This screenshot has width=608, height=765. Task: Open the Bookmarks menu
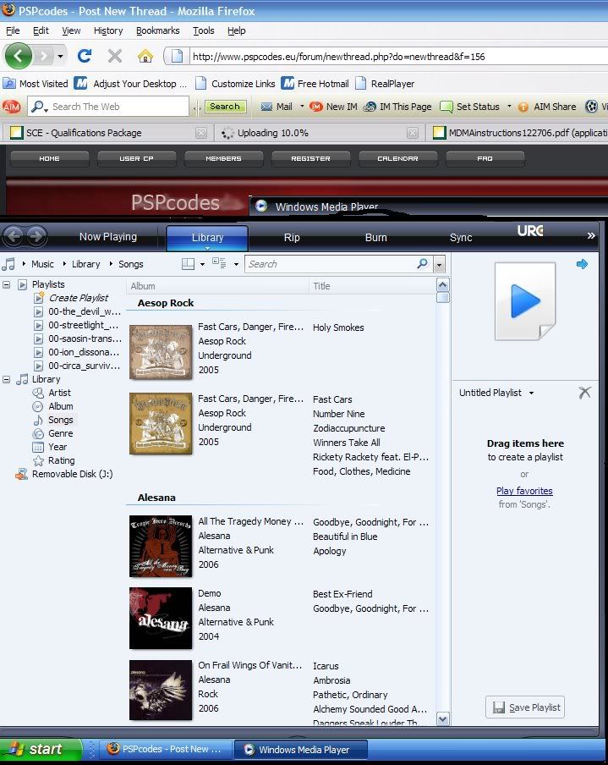click(157, 30)
